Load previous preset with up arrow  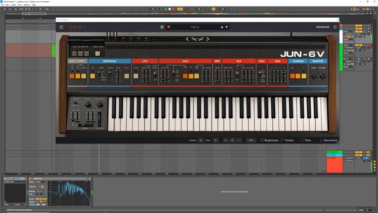click(222, 27)
